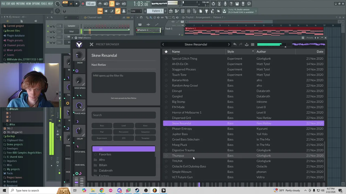The height and width of the screenshot is (194, 346).
Task: Click the preset Search field
Action: (124, 115)
